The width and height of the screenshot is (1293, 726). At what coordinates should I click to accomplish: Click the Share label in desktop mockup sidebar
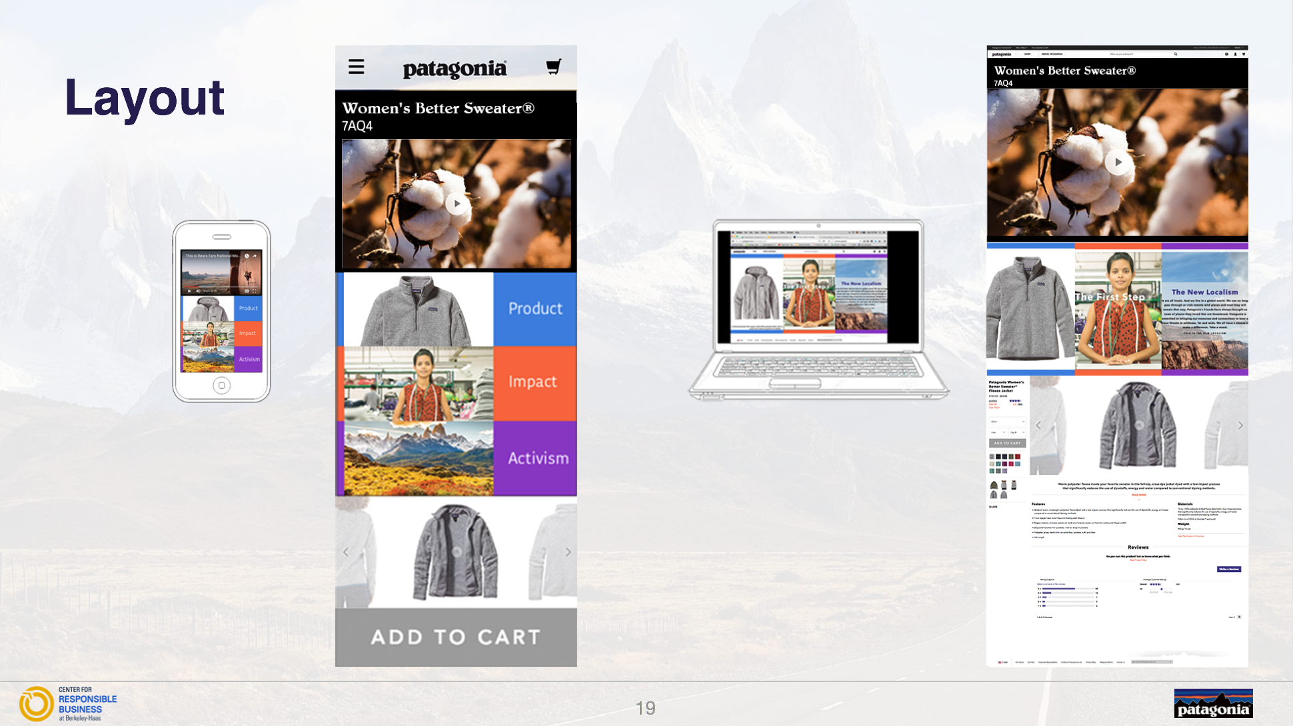coord(993,507)
